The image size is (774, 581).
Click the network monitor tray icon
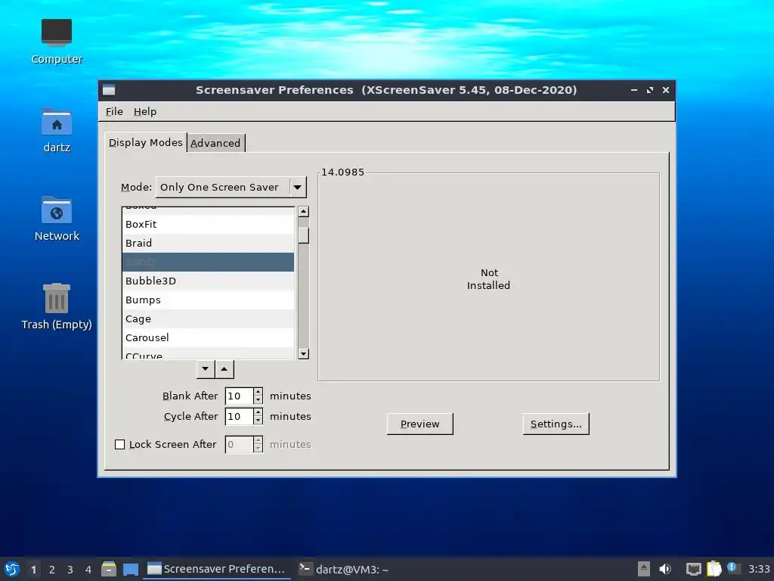pyautogui.click(x=694, y=569)
